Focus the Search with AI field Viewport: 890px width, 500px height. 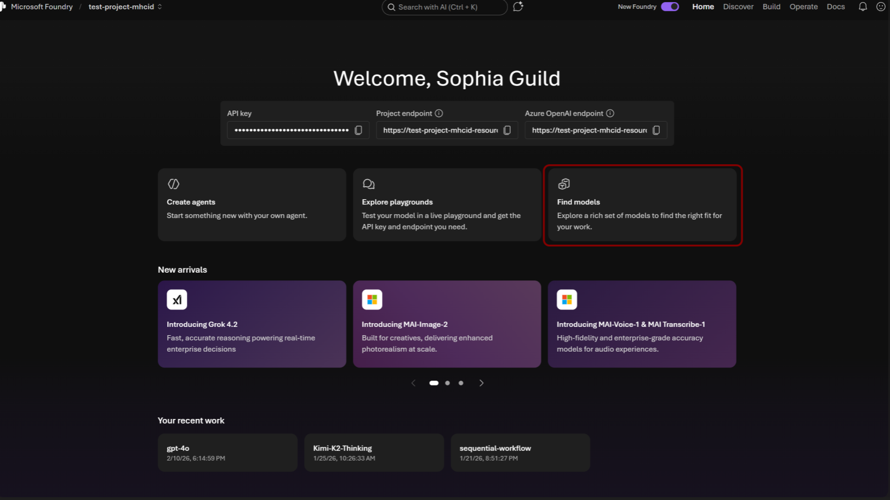pyautogui.click(x=444, y=7)
